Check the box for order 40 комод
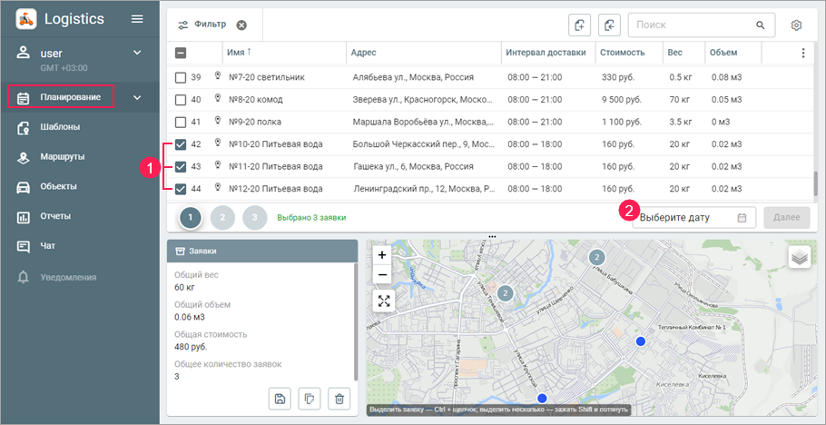The height and width of the screenshot is (425, 826). (181, 100)
